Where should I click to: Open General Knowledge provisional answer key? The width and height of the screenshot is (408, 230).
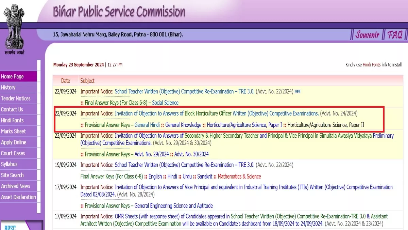click(x=183, y=125)
